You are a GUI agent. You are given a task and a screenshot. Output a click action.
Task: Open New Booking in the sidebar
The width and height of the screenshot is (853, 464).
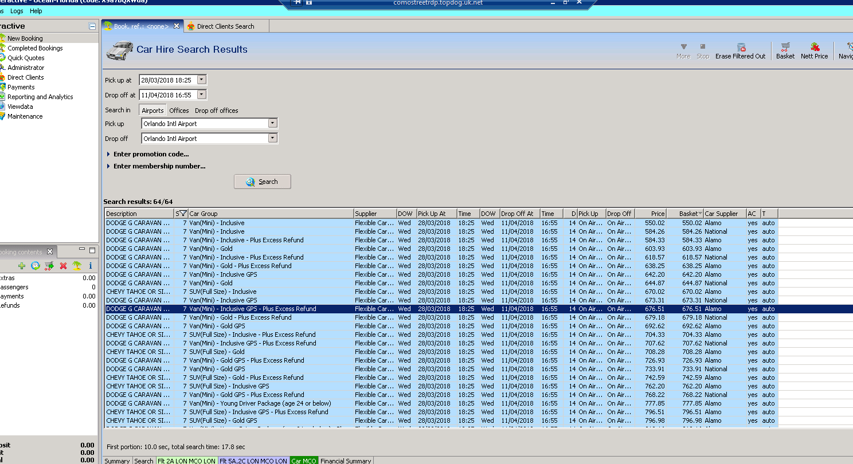coord(25,38)
